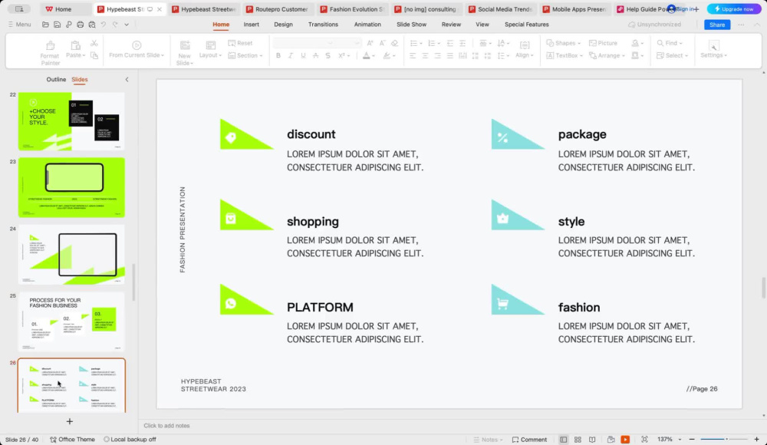The image size is (767, 445).
Task: Switch to reading view icon
Action: 592,440
